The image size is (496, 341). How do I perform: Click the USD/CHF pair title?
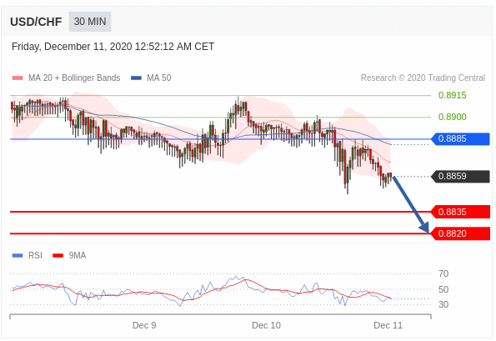(x=36, y=22)
